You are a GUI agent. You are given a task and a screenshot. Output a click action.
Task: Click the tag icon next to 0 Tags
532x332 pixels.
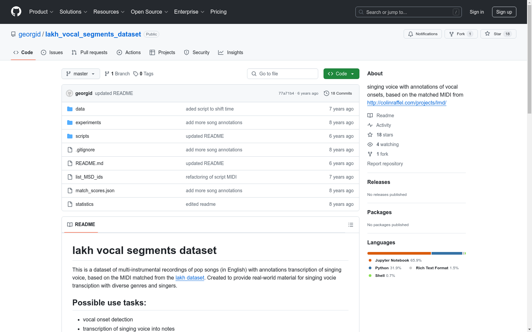coord(136,74)
